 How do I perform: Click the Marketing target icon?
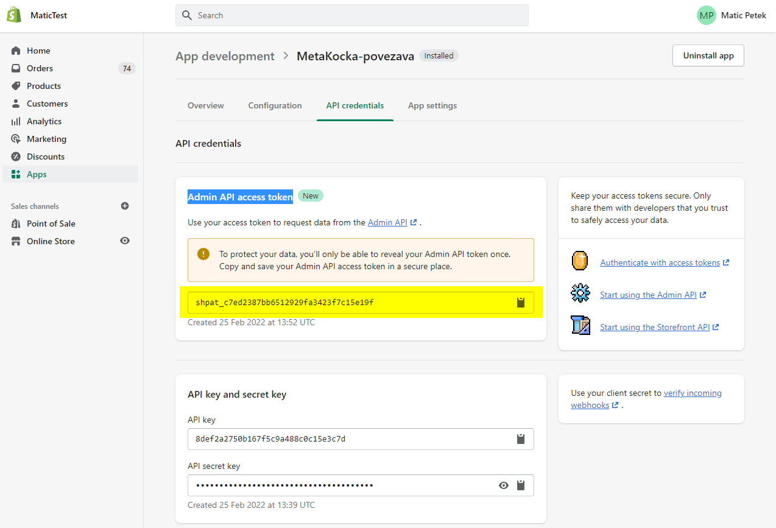pos(16,139)
